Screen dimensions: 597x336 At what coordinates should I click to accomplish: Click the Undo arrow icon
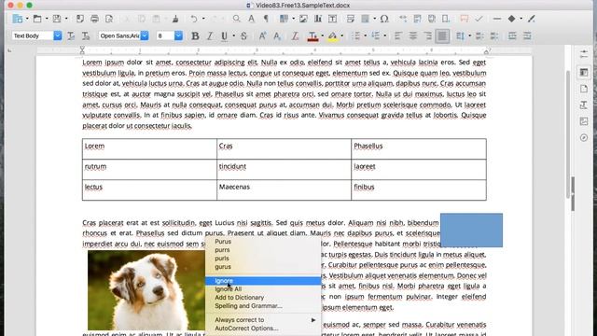click(194, 19)
